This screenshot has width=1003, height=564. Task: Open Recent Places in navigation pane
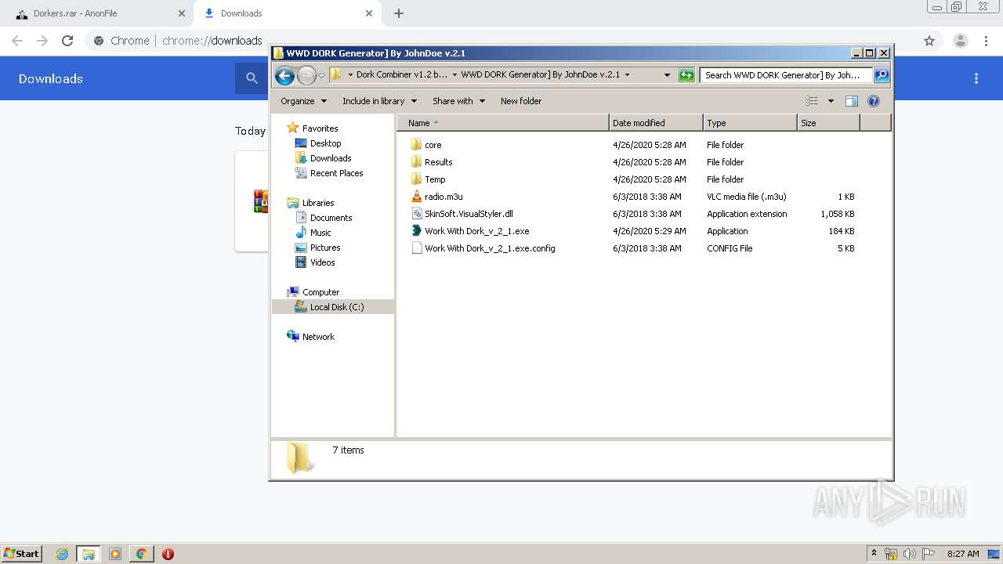point(336,173)
